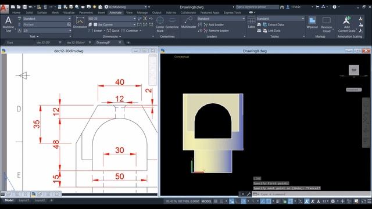Select the Multiline Text tool
Viewport: 372px width, 209px height.
pos(8,24)
